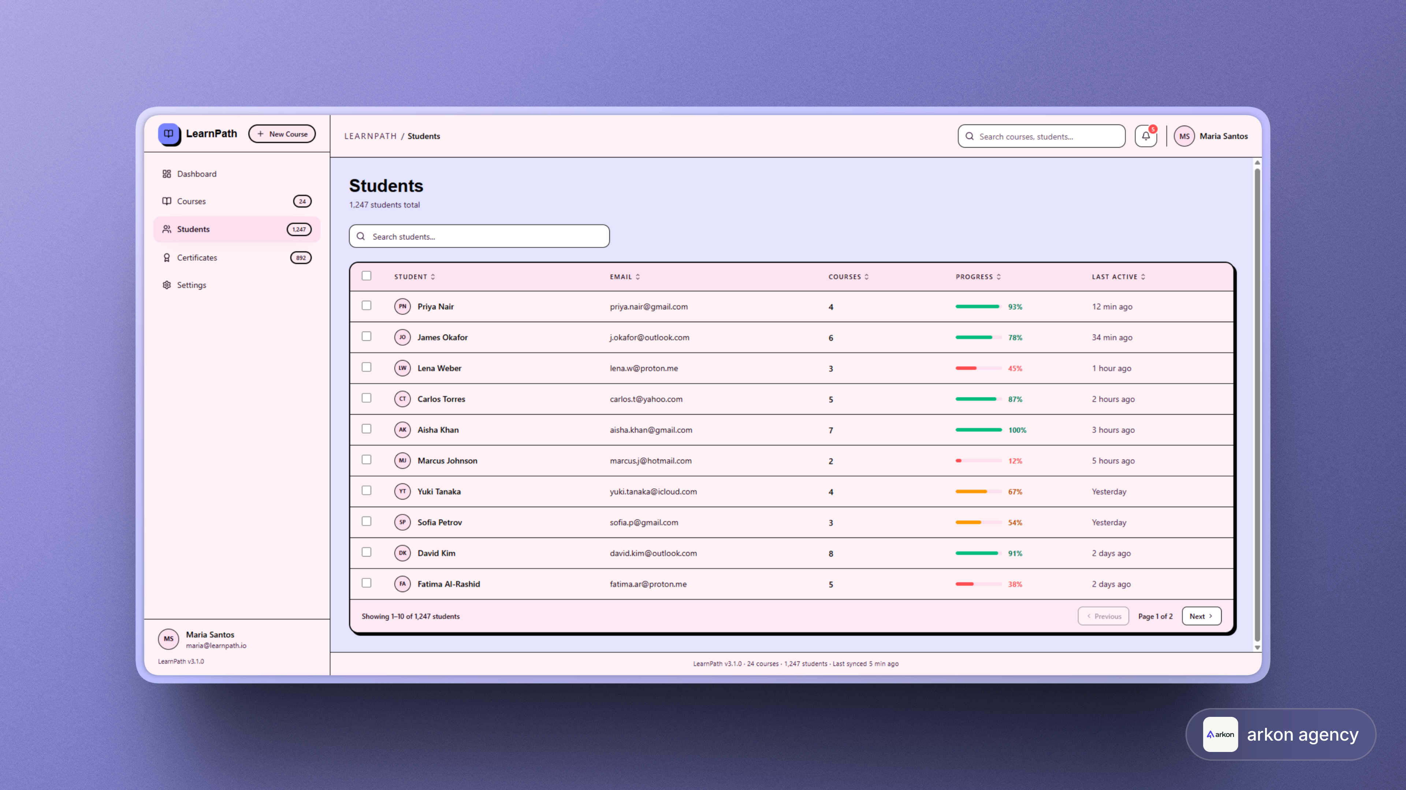Click the Previous page button
This screenshot has height=790, width=1406.
[x=1103, y=616]
